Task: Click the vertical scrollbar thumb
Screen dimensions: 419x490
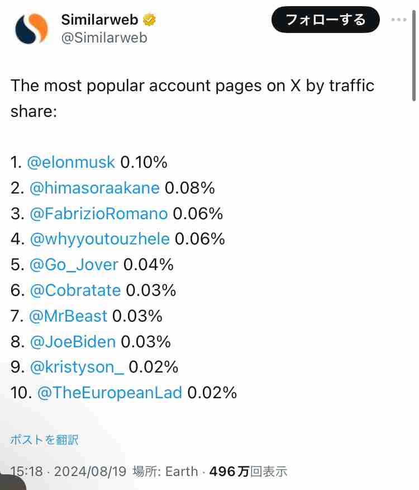Action: coord(414,55)
